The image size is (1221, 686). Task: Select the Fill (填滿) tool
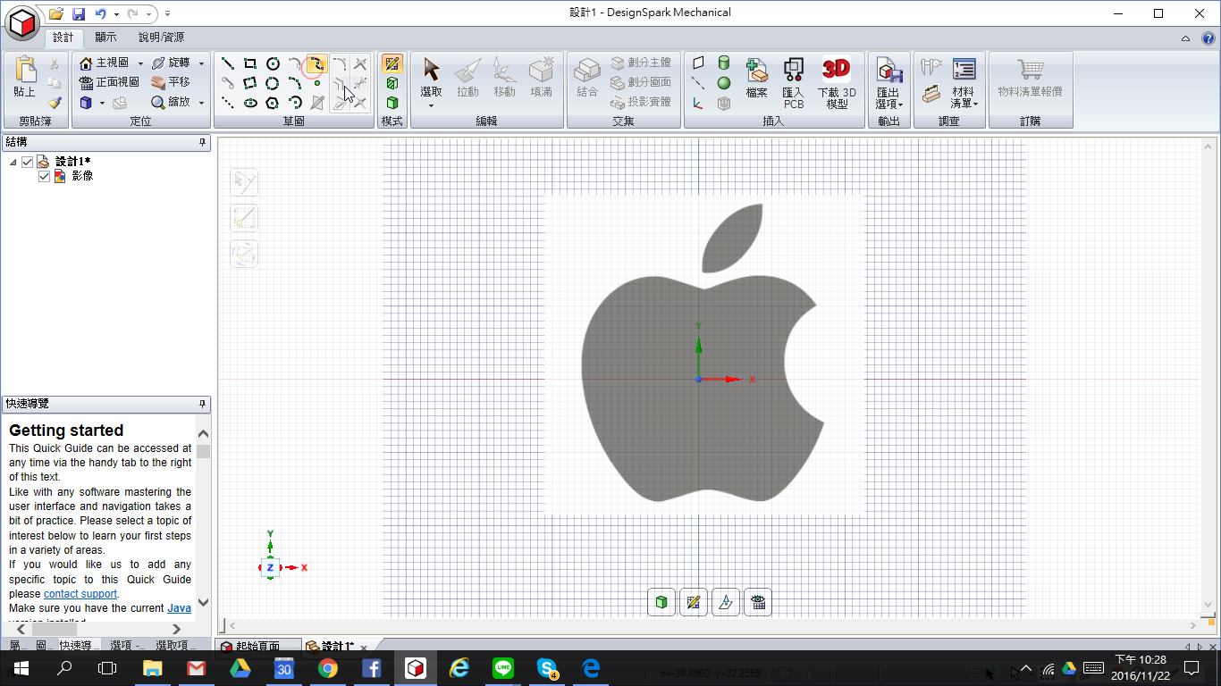(x=541, y=78)
